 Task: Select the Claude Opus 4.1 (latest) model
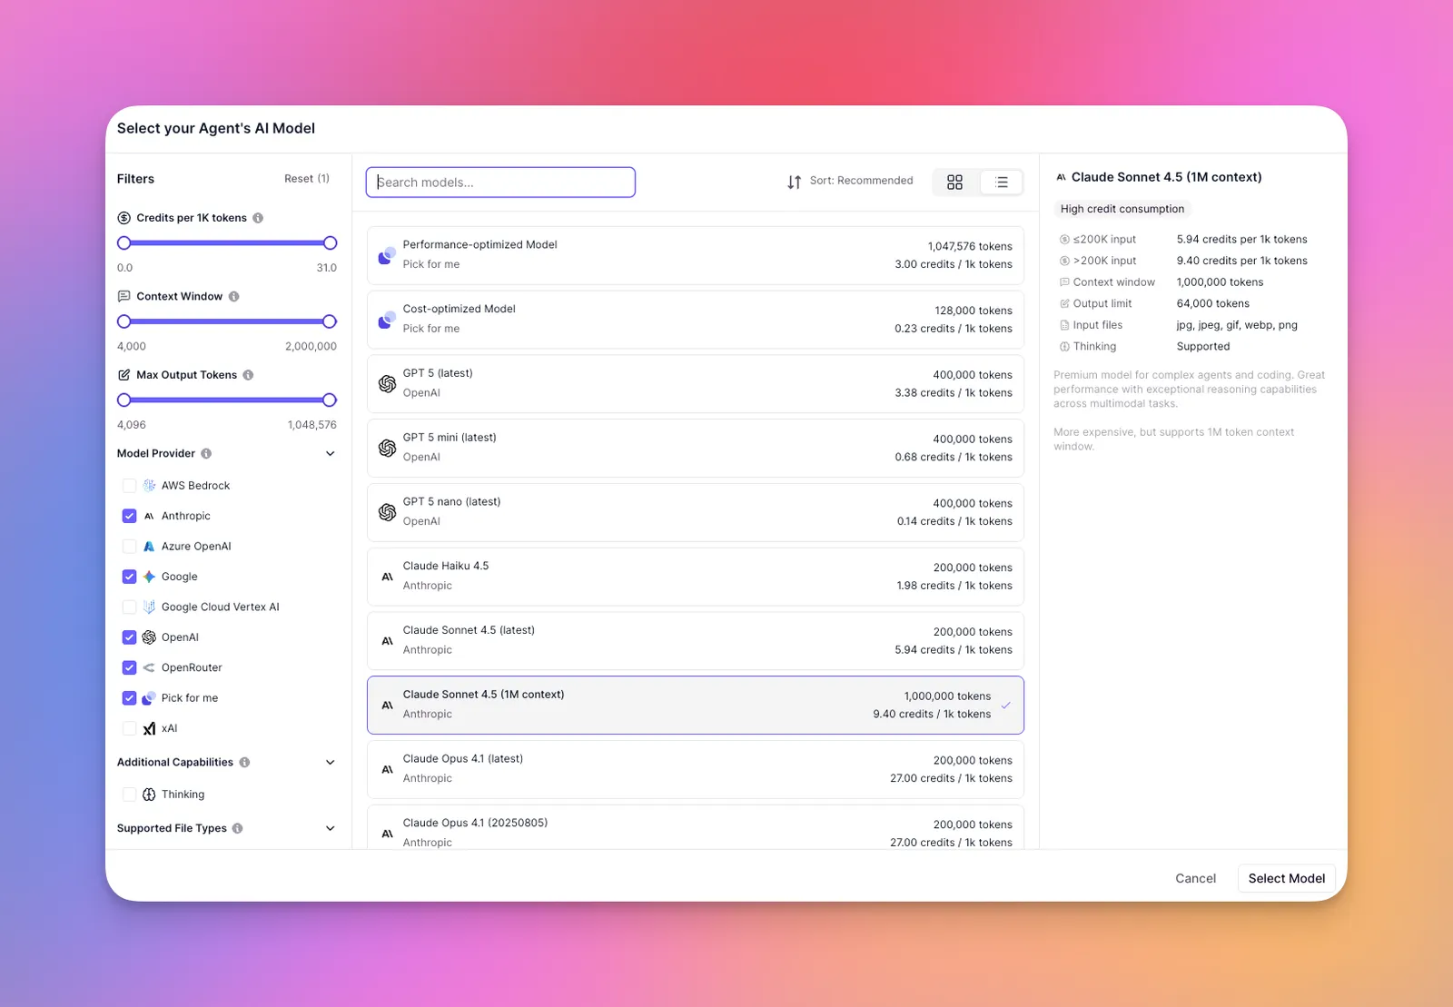(x=696, y=769)
